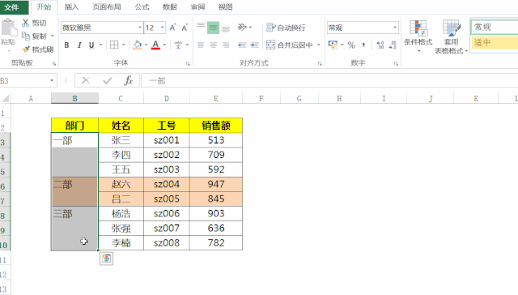
Task: Switch to the Review (审阅) tab
Action: [x=197, y=7]
